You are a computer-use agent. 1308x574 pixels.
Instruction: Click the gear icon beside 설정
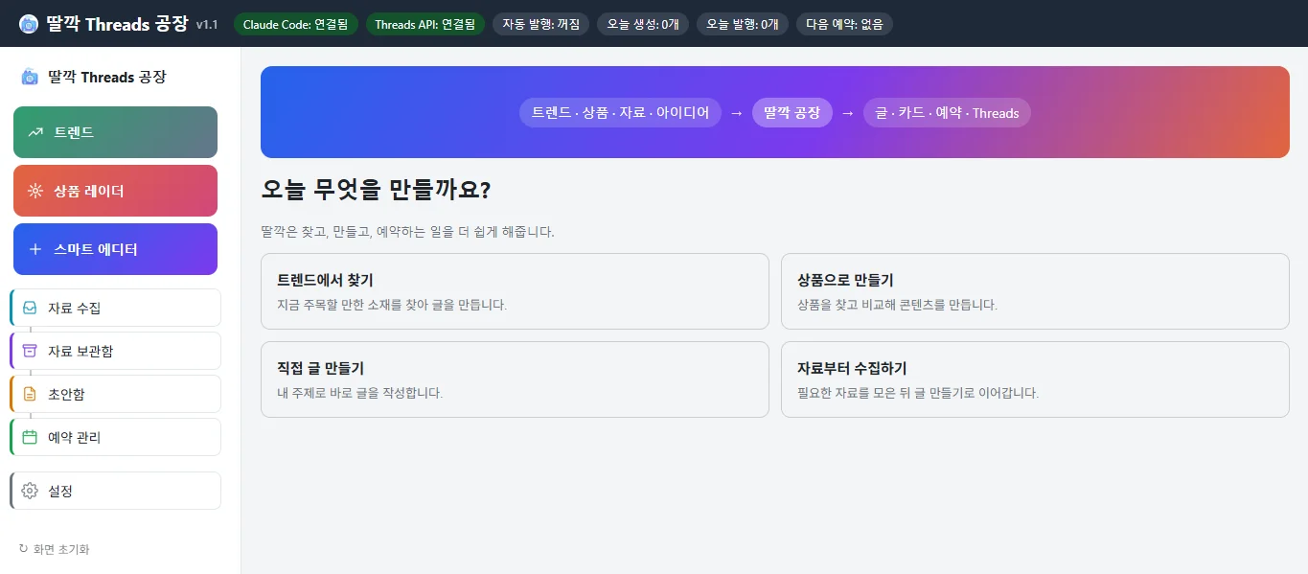30,491
